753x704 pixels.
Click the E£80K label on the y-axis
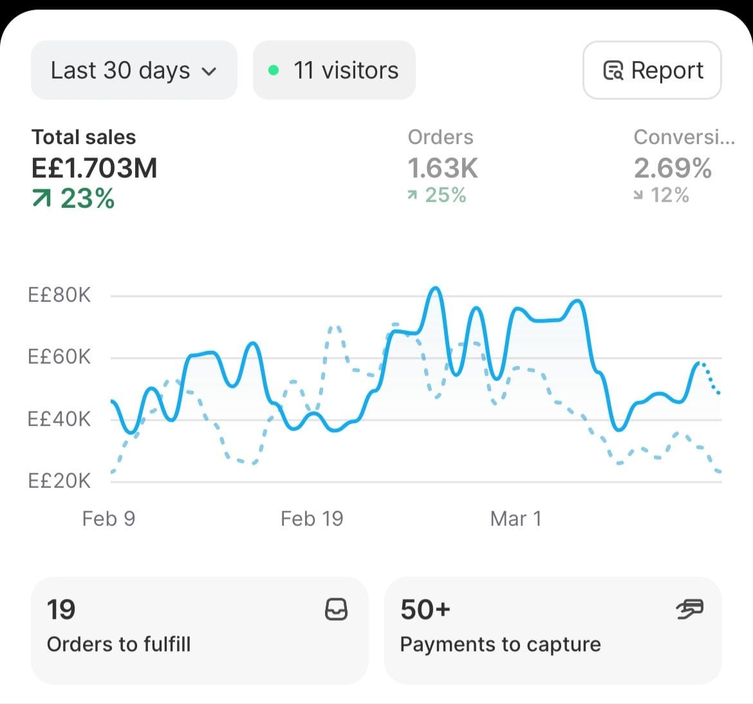pos(59,295)
